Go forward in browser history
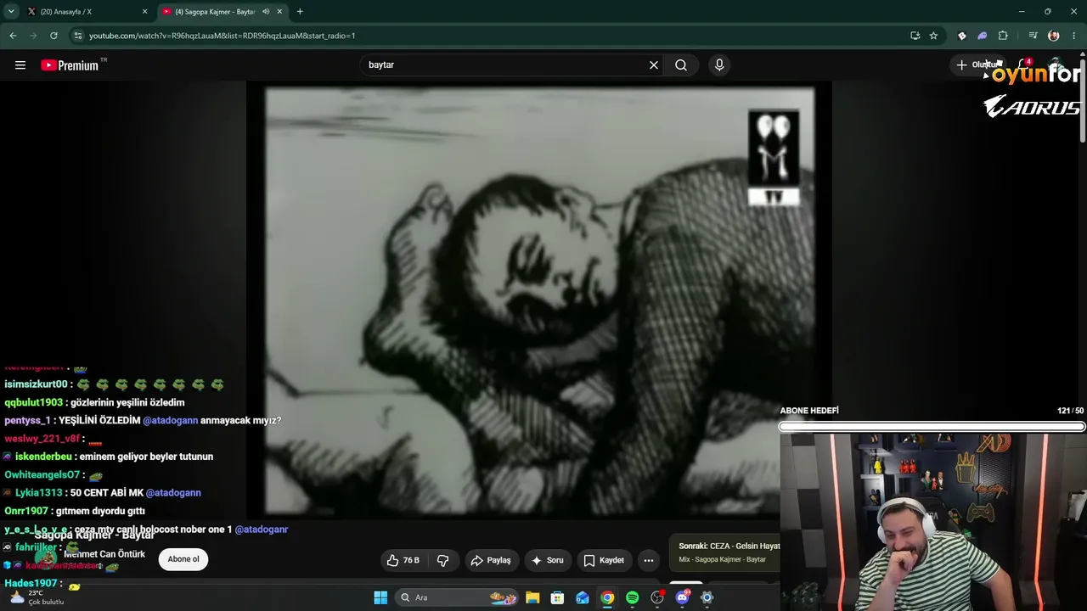Screen dimensions: 1087x611 [x=33, y=36]
